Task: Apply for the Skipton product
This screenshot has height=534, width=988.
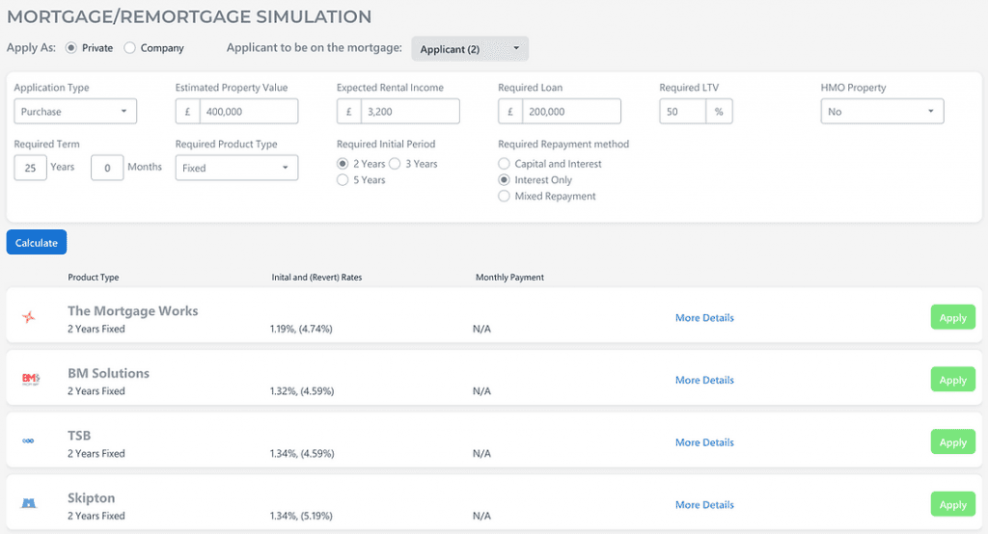Action: [952, 504]
